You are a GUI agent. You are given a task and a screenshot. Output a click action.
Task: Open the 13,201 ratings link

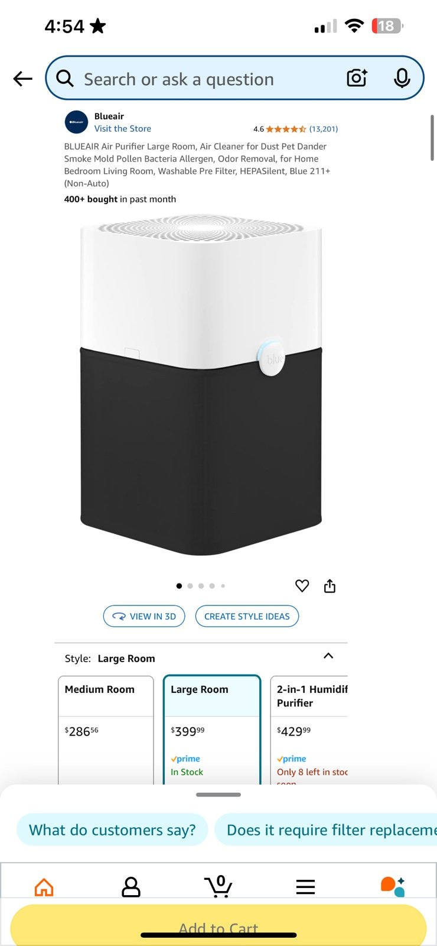tap(324, 129)
